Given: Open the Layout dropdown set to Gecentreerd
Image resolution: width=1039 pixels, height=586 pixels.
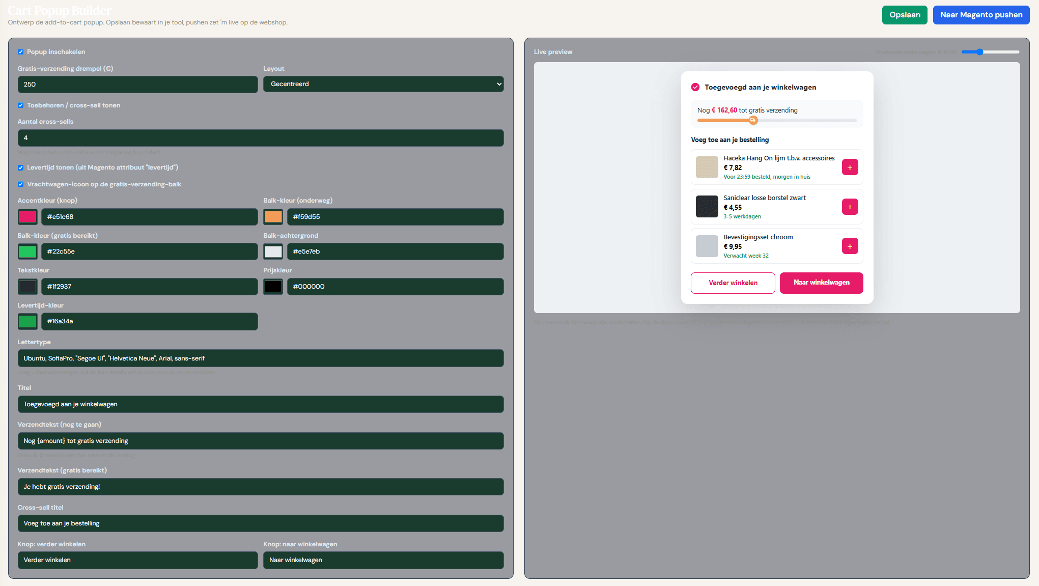Looking at the screenshot, I should coord(383,84).
